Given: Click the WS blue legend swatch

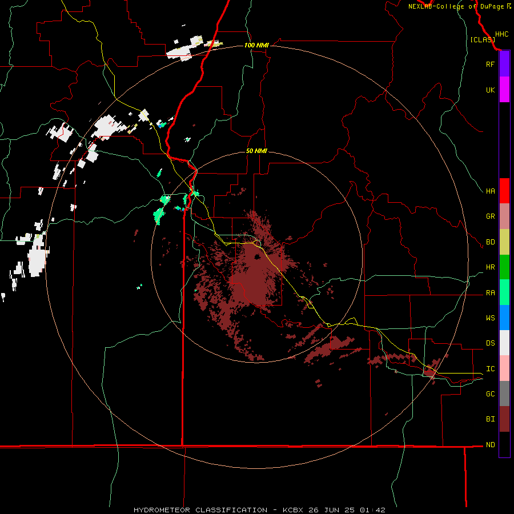Looking at the screenshot, I should tap(504, 318).
